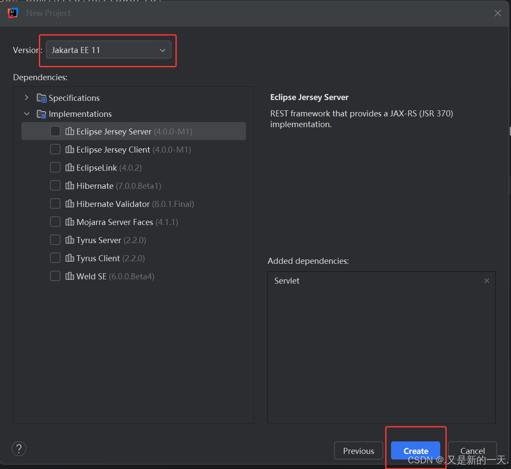Screen dimensions: 511x469
Task: Select the Eclipse Jersey Server row text
Action: [x=134, y=131]
